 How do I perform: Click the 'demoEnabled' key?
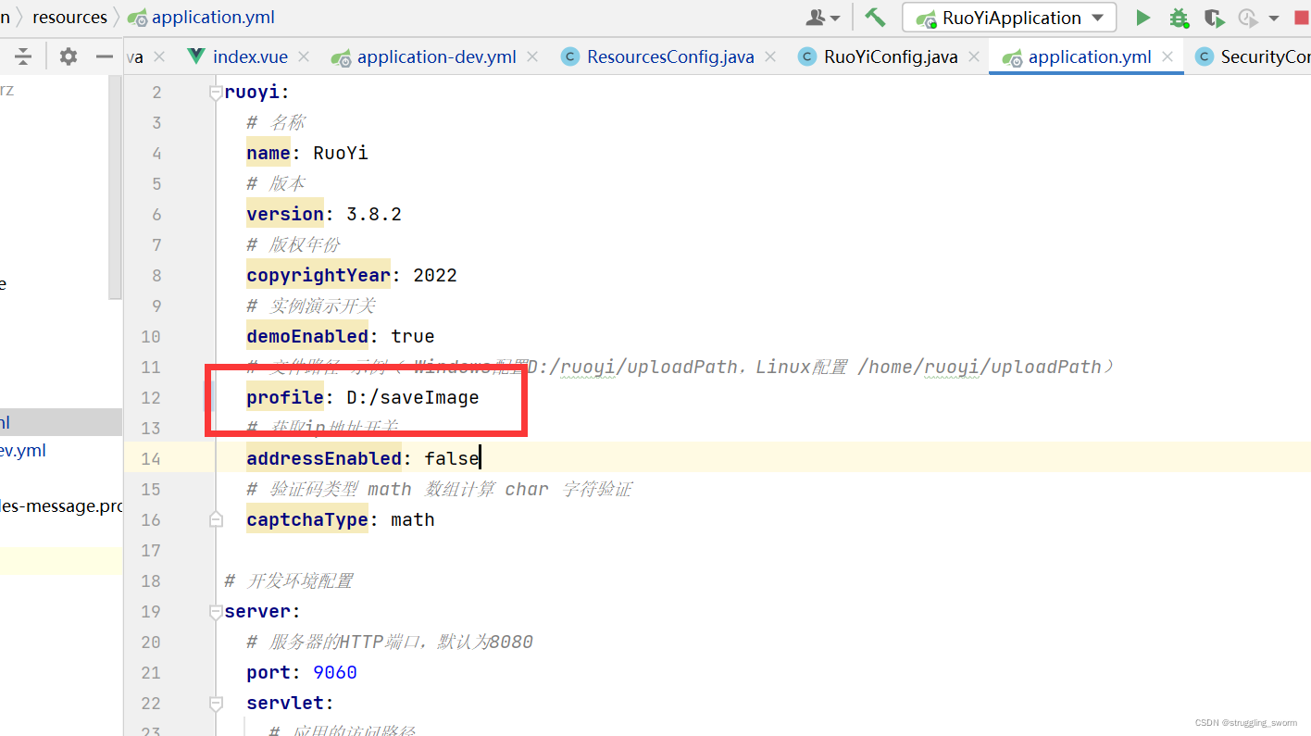click(x=307, y=336)
